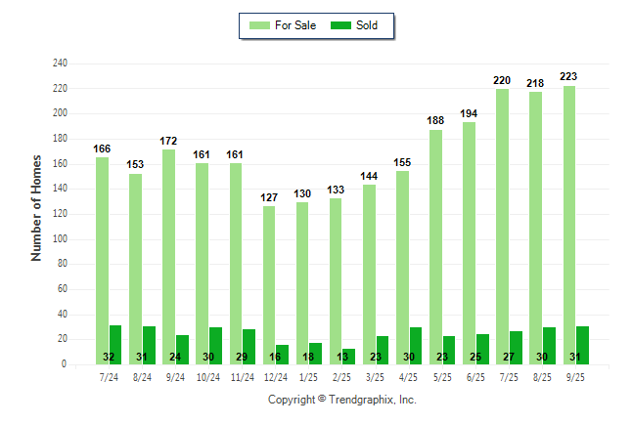Select the 7/24 Sold bar
The height and width of the screenshot is (424, 632).
(x=115, y=344)
